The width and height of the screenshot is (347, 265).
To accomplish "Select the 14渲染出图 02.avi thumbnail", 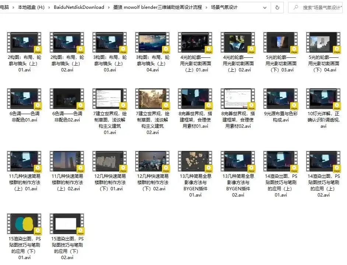I will point(323,160).
